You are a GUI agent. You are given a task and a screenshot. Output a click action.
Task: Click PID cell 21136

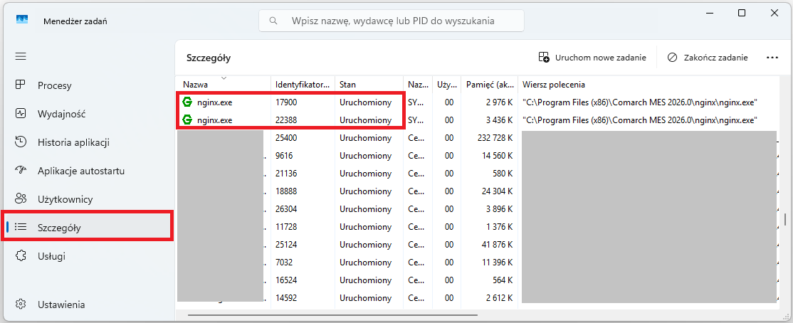tap(286, 174)
